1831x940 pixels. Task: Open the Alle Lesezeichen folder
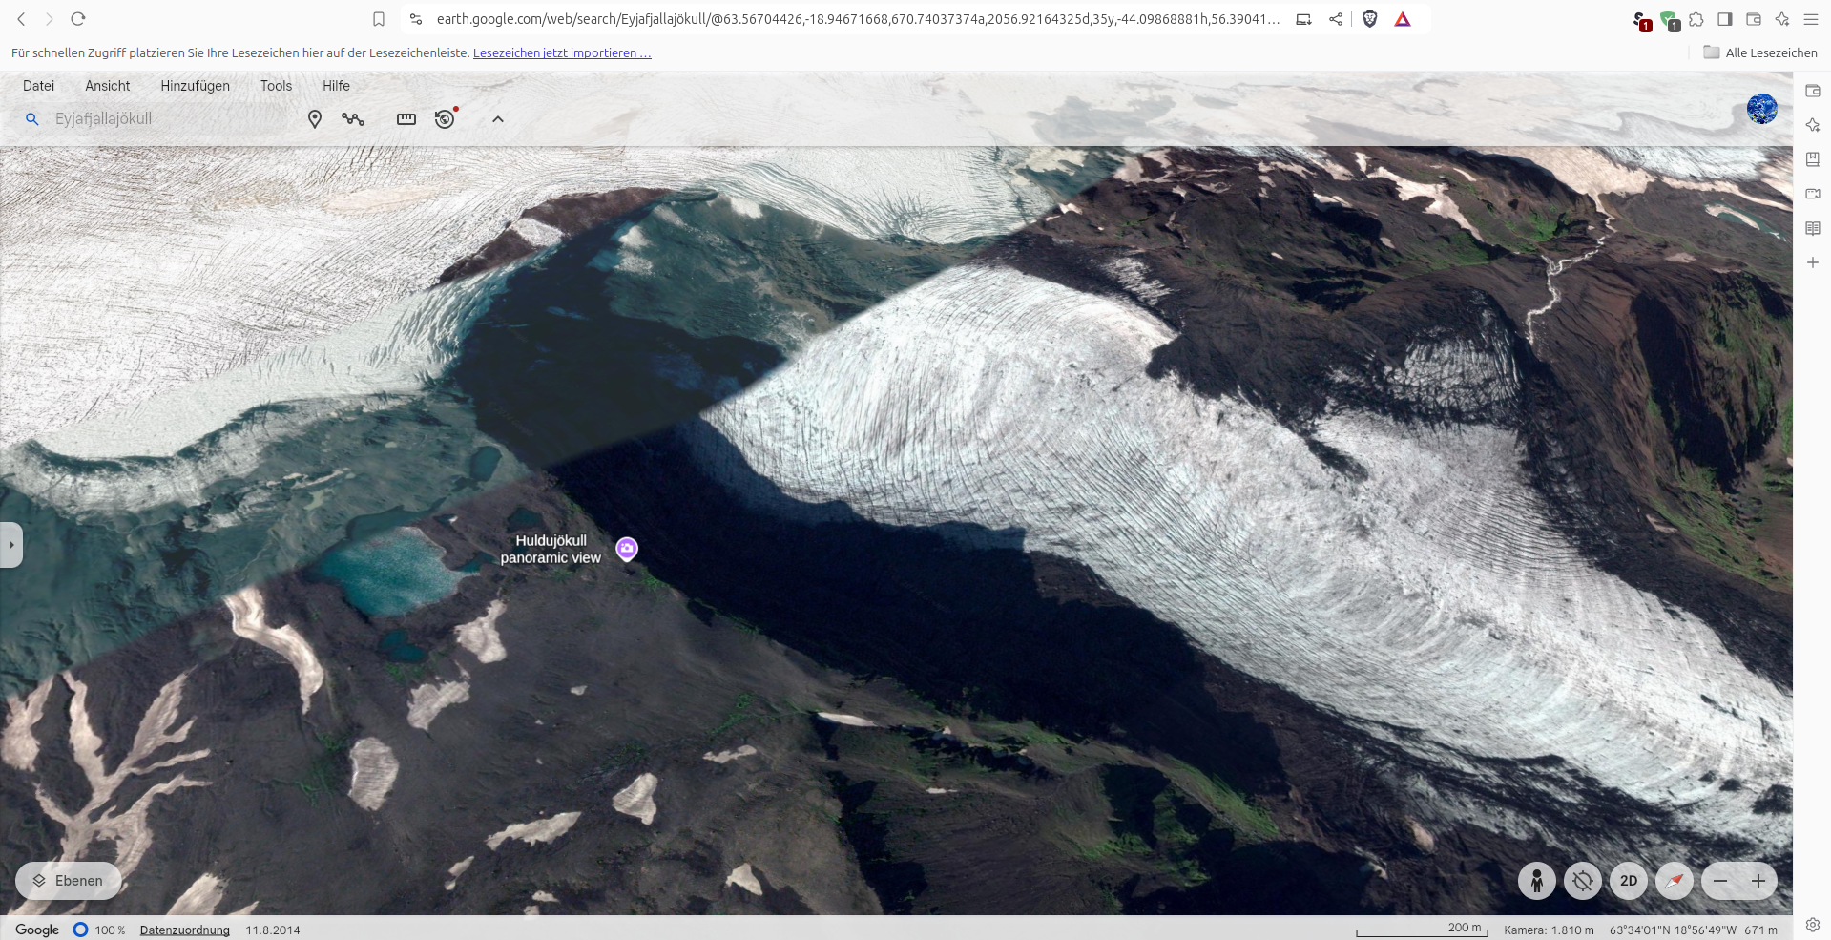coord(1760,52)
